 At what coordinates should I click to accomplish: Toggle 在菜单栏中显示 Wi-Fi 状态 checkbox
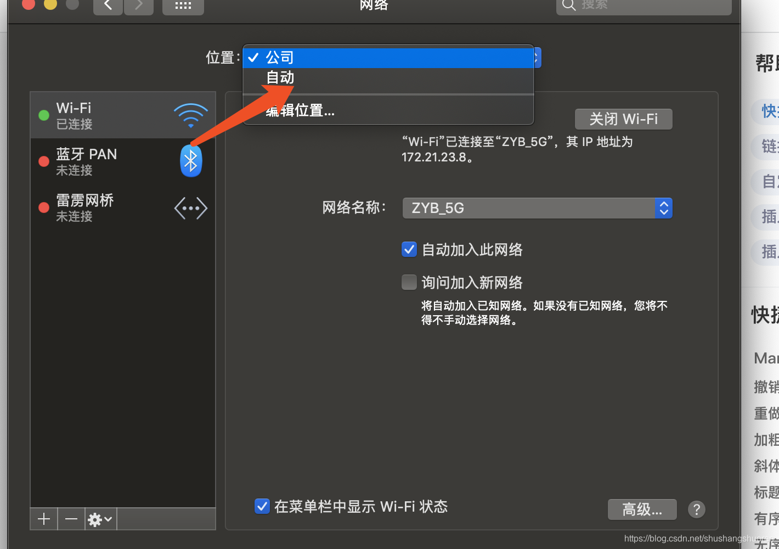point(262,506)
